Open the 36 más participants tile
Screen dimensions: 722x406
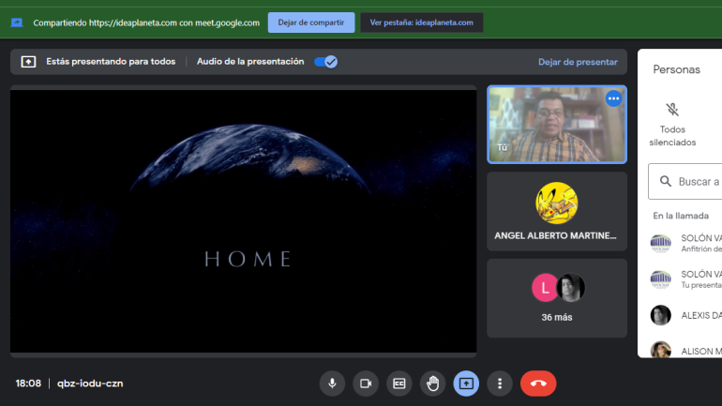557,298
